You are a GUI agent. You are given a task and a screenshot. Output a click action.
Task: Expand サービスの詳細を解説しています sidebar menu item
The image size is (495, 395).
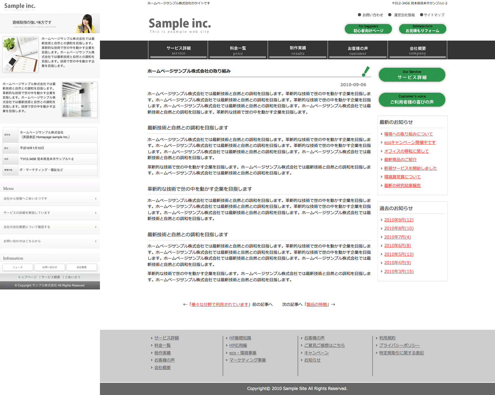(50, 213)
